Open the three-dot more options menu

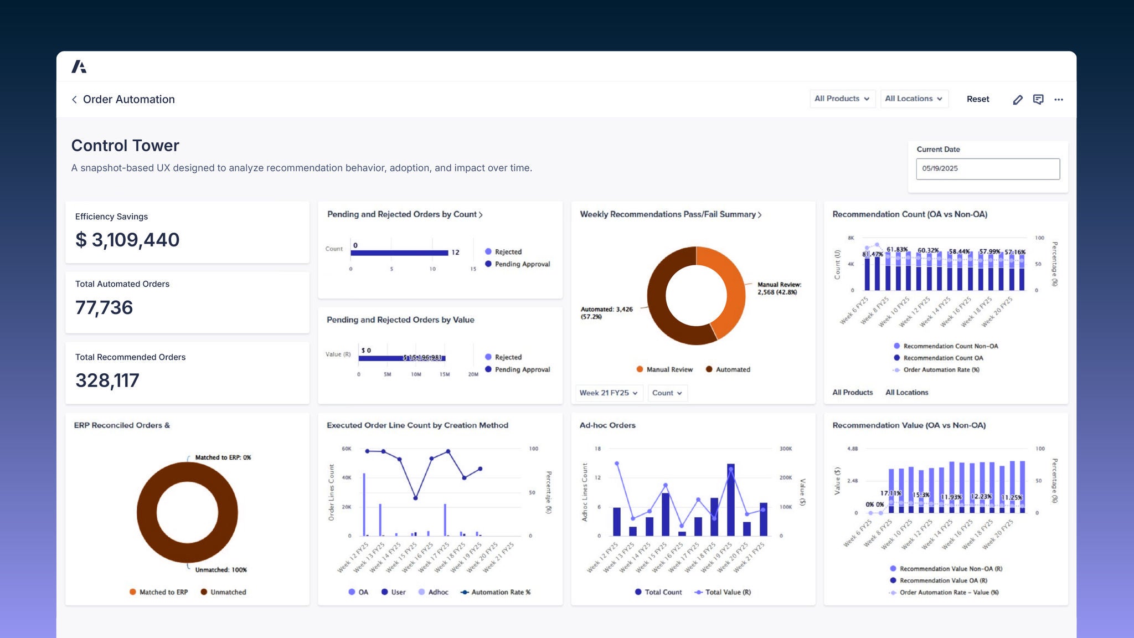pyautogui.click(x=1059, y=100)
